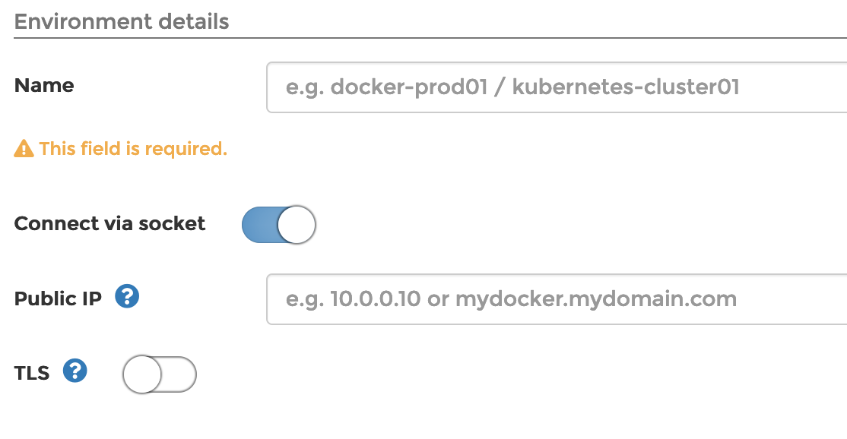The height and width of the screenshot is (439, 847).
Task: Click the Environment details section heading
Action: point(122,21)
